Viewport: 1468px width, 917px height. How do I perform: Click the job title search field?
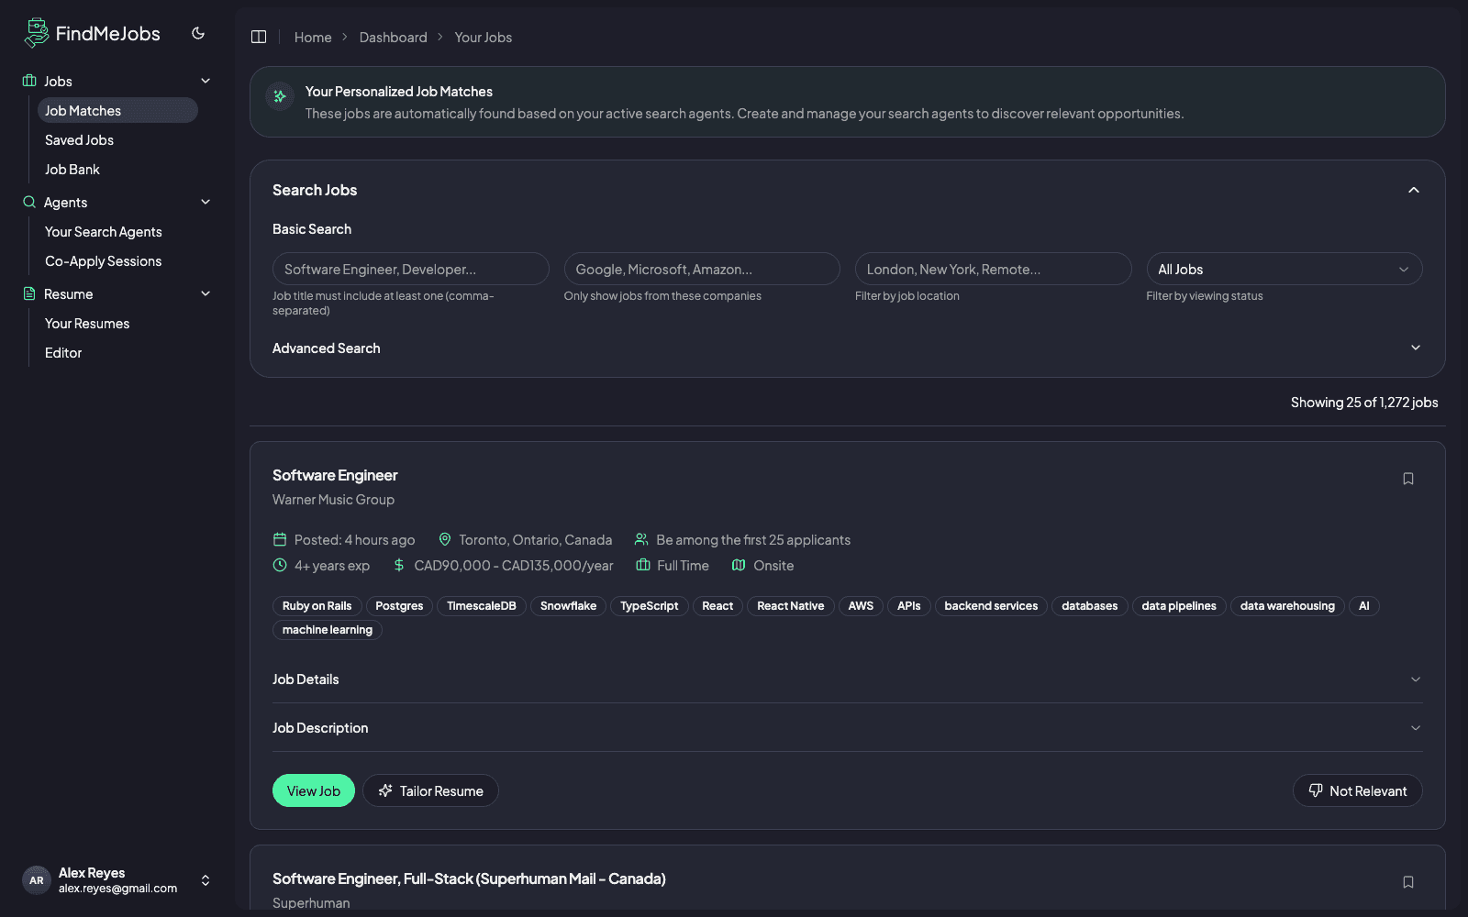(410, 269)
